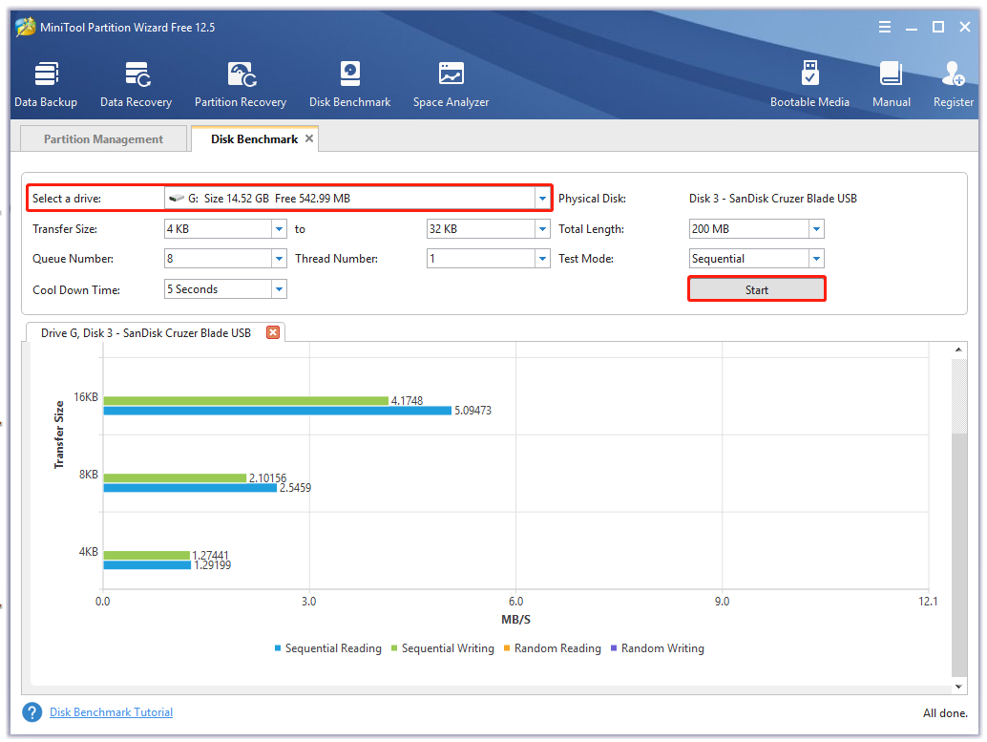The height and width of the screenshot is (742, 987).
Task: Close the Disk Benchmark tab
Action: pyautogui.click(x=309, y=138)
